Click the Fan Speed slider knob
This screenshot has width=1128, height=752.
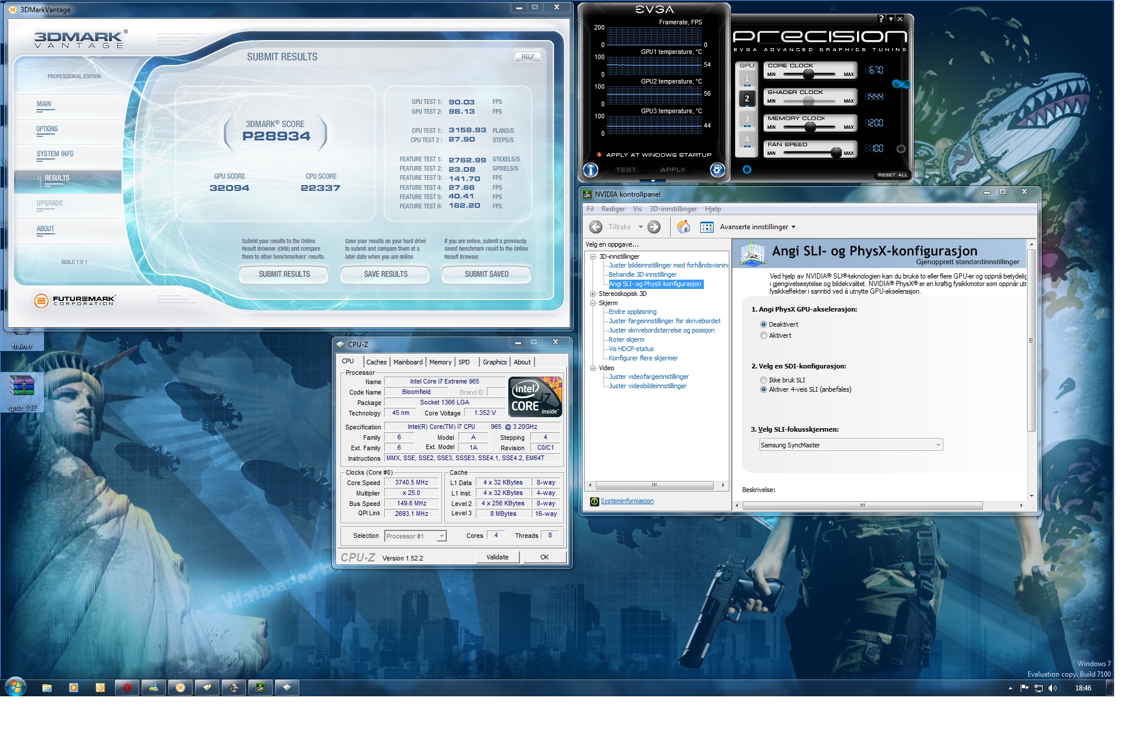(836, 153)
